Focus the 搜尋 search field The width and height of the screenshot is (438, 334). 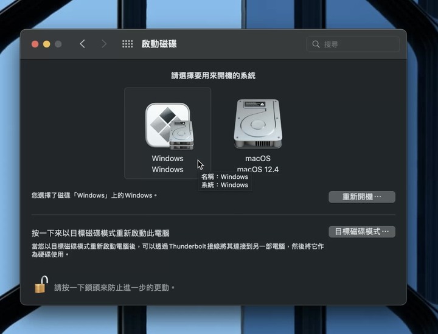click(x=353, y=44)
